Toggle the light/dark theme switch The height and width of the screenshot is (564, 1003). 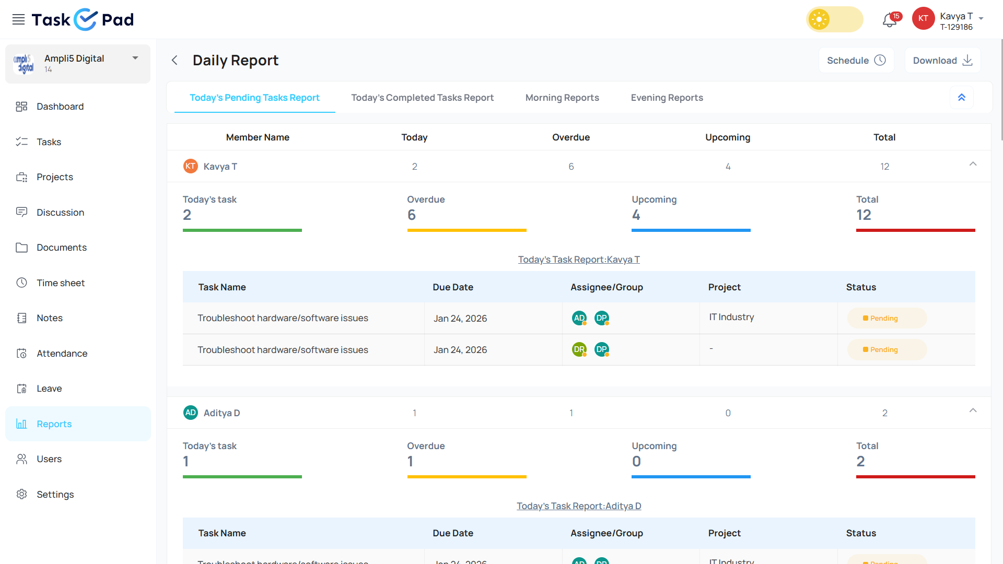tap(834, 20)
